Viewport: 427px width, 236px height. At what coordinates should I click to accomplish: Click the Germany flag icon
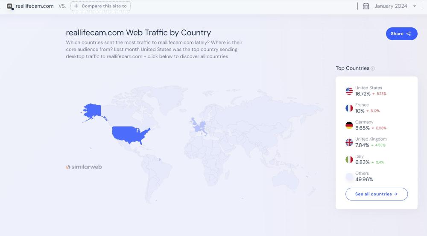coord(349,125)
